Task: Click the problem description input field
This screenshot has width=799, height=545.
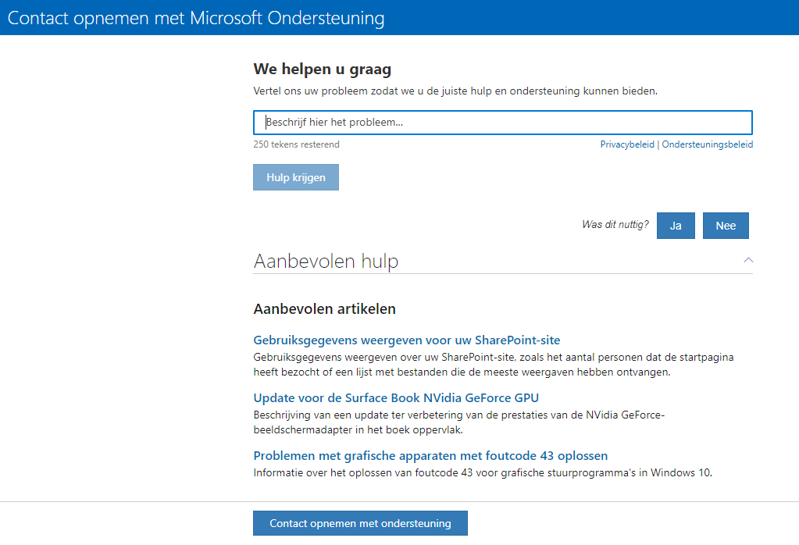Action: coord(502,123)
